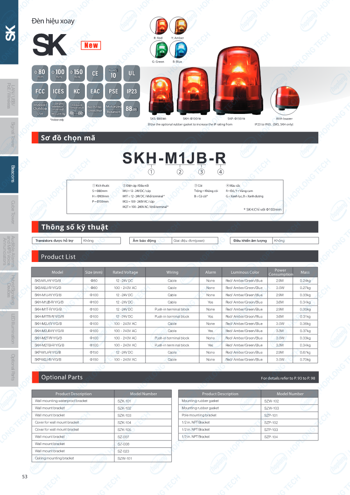Click the SKS Φ80mm beacon photo
The image size is (350, 495).
click(161, 96)
